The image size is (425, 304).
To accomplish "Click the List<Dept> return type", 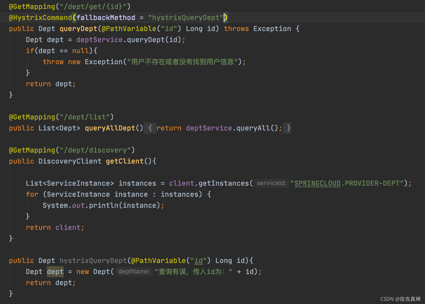I will 59,128.
